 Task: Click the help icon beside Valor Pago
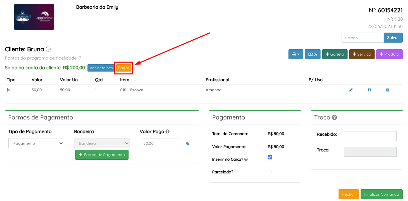(x=168, y=131)
